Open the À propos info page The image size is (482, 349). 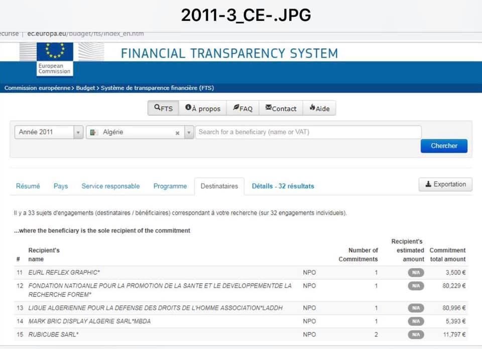(203, 108)
